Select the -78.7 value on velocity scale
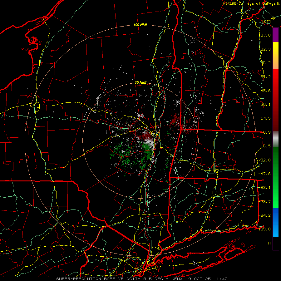The image size is (281, 281). point(265,202)
